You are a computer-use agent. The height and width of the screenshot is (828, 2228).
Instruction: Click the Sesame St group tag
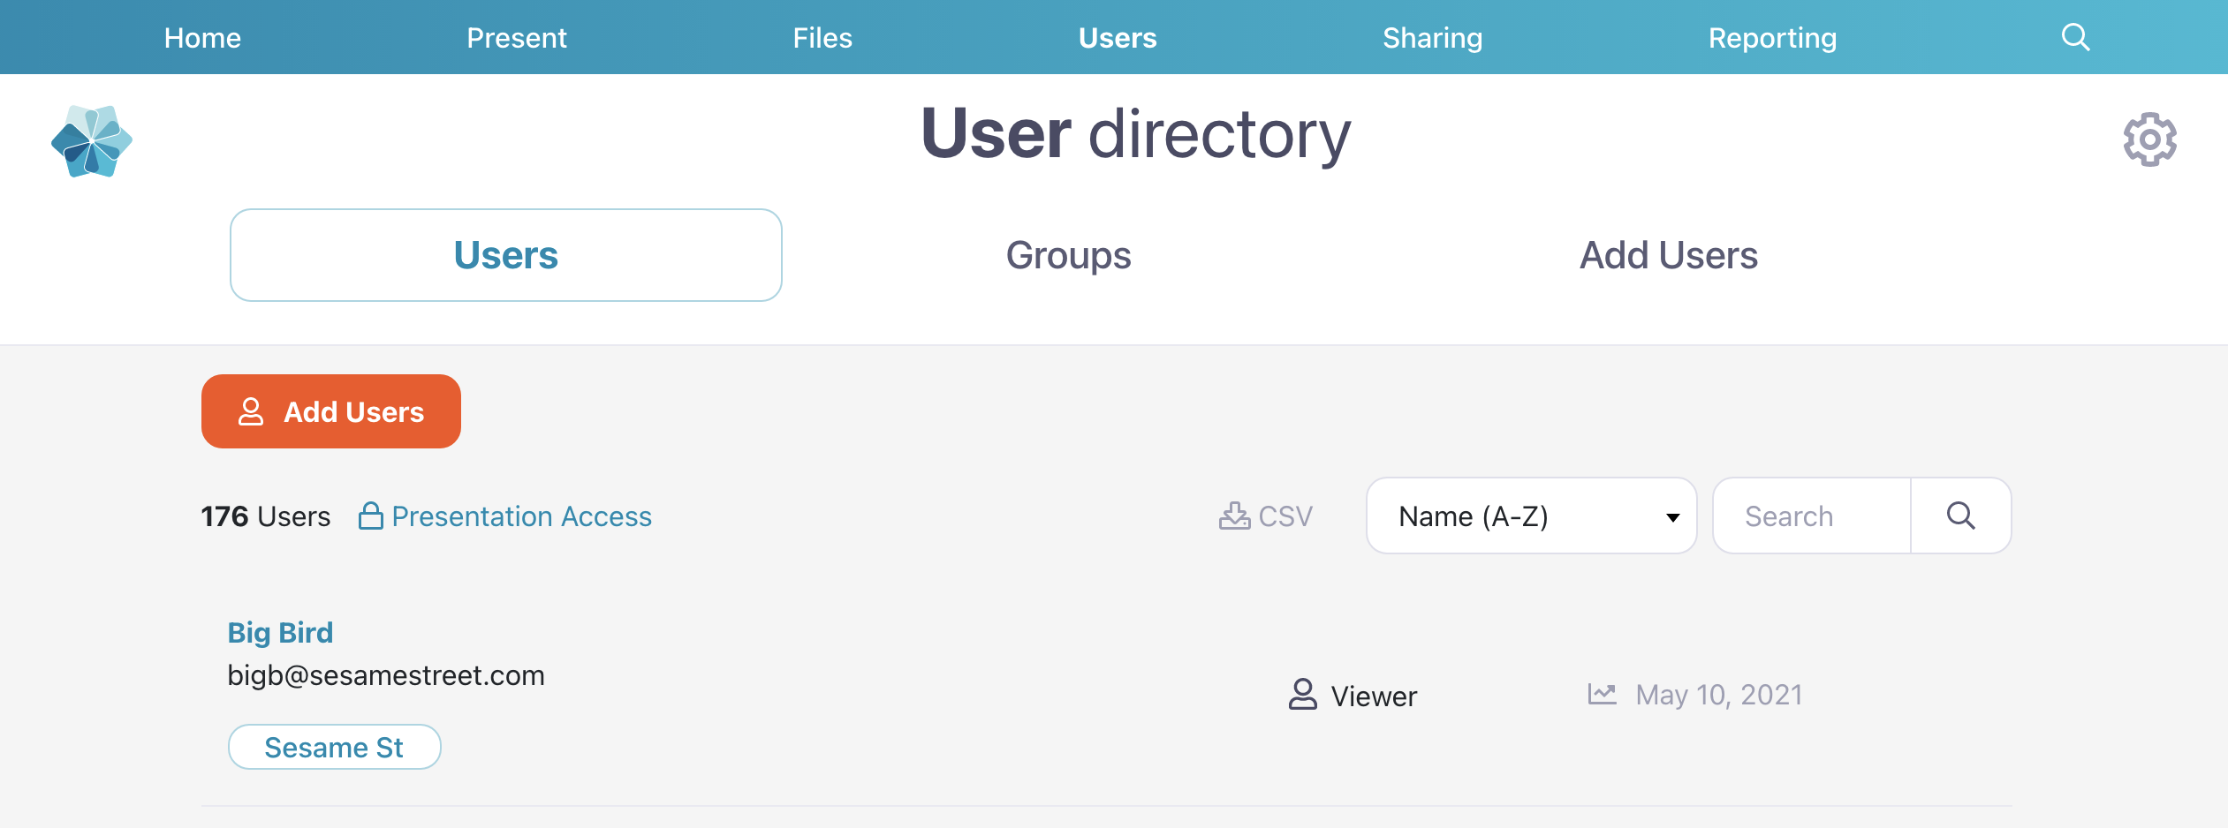point(334,747)
